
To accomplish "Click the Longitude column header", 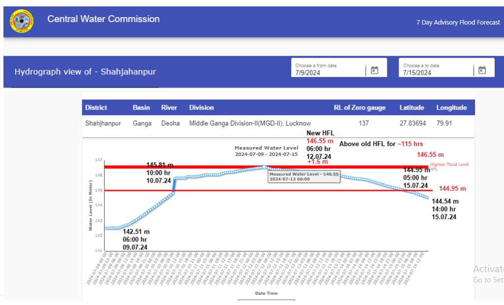I will pyautogui.click(x=451, y=108).
